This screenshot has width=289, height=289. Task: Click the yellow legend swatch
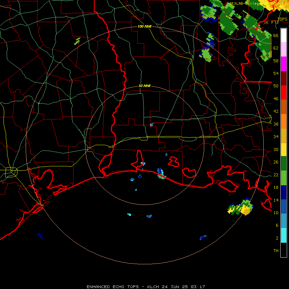(x=284, y=150)
